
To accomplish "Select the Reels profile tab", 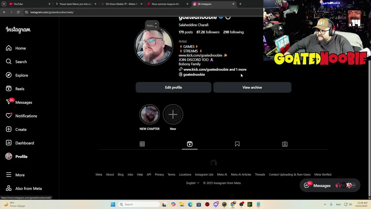I will pos(190,144).
